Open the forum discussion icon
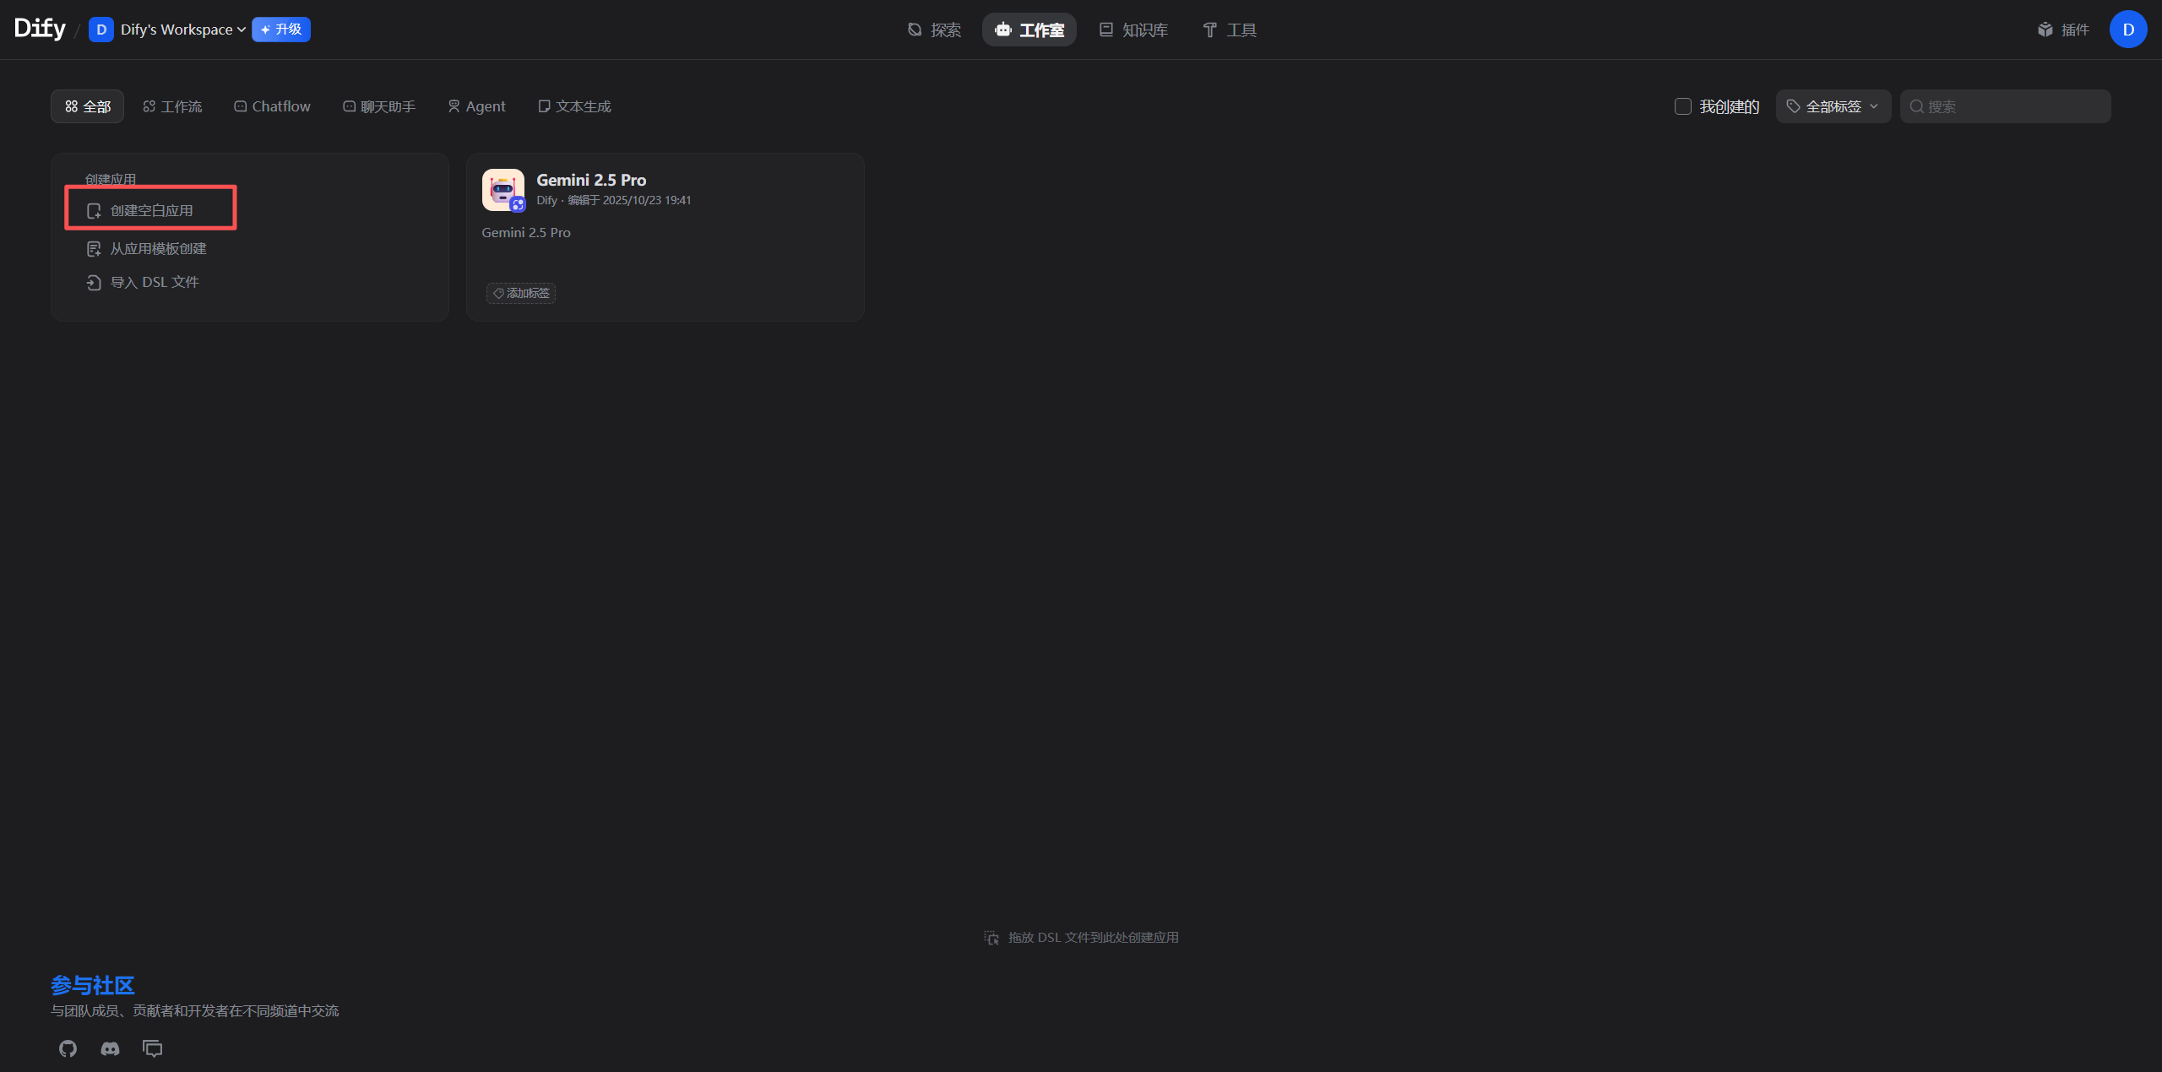 tap(153, 1048)
